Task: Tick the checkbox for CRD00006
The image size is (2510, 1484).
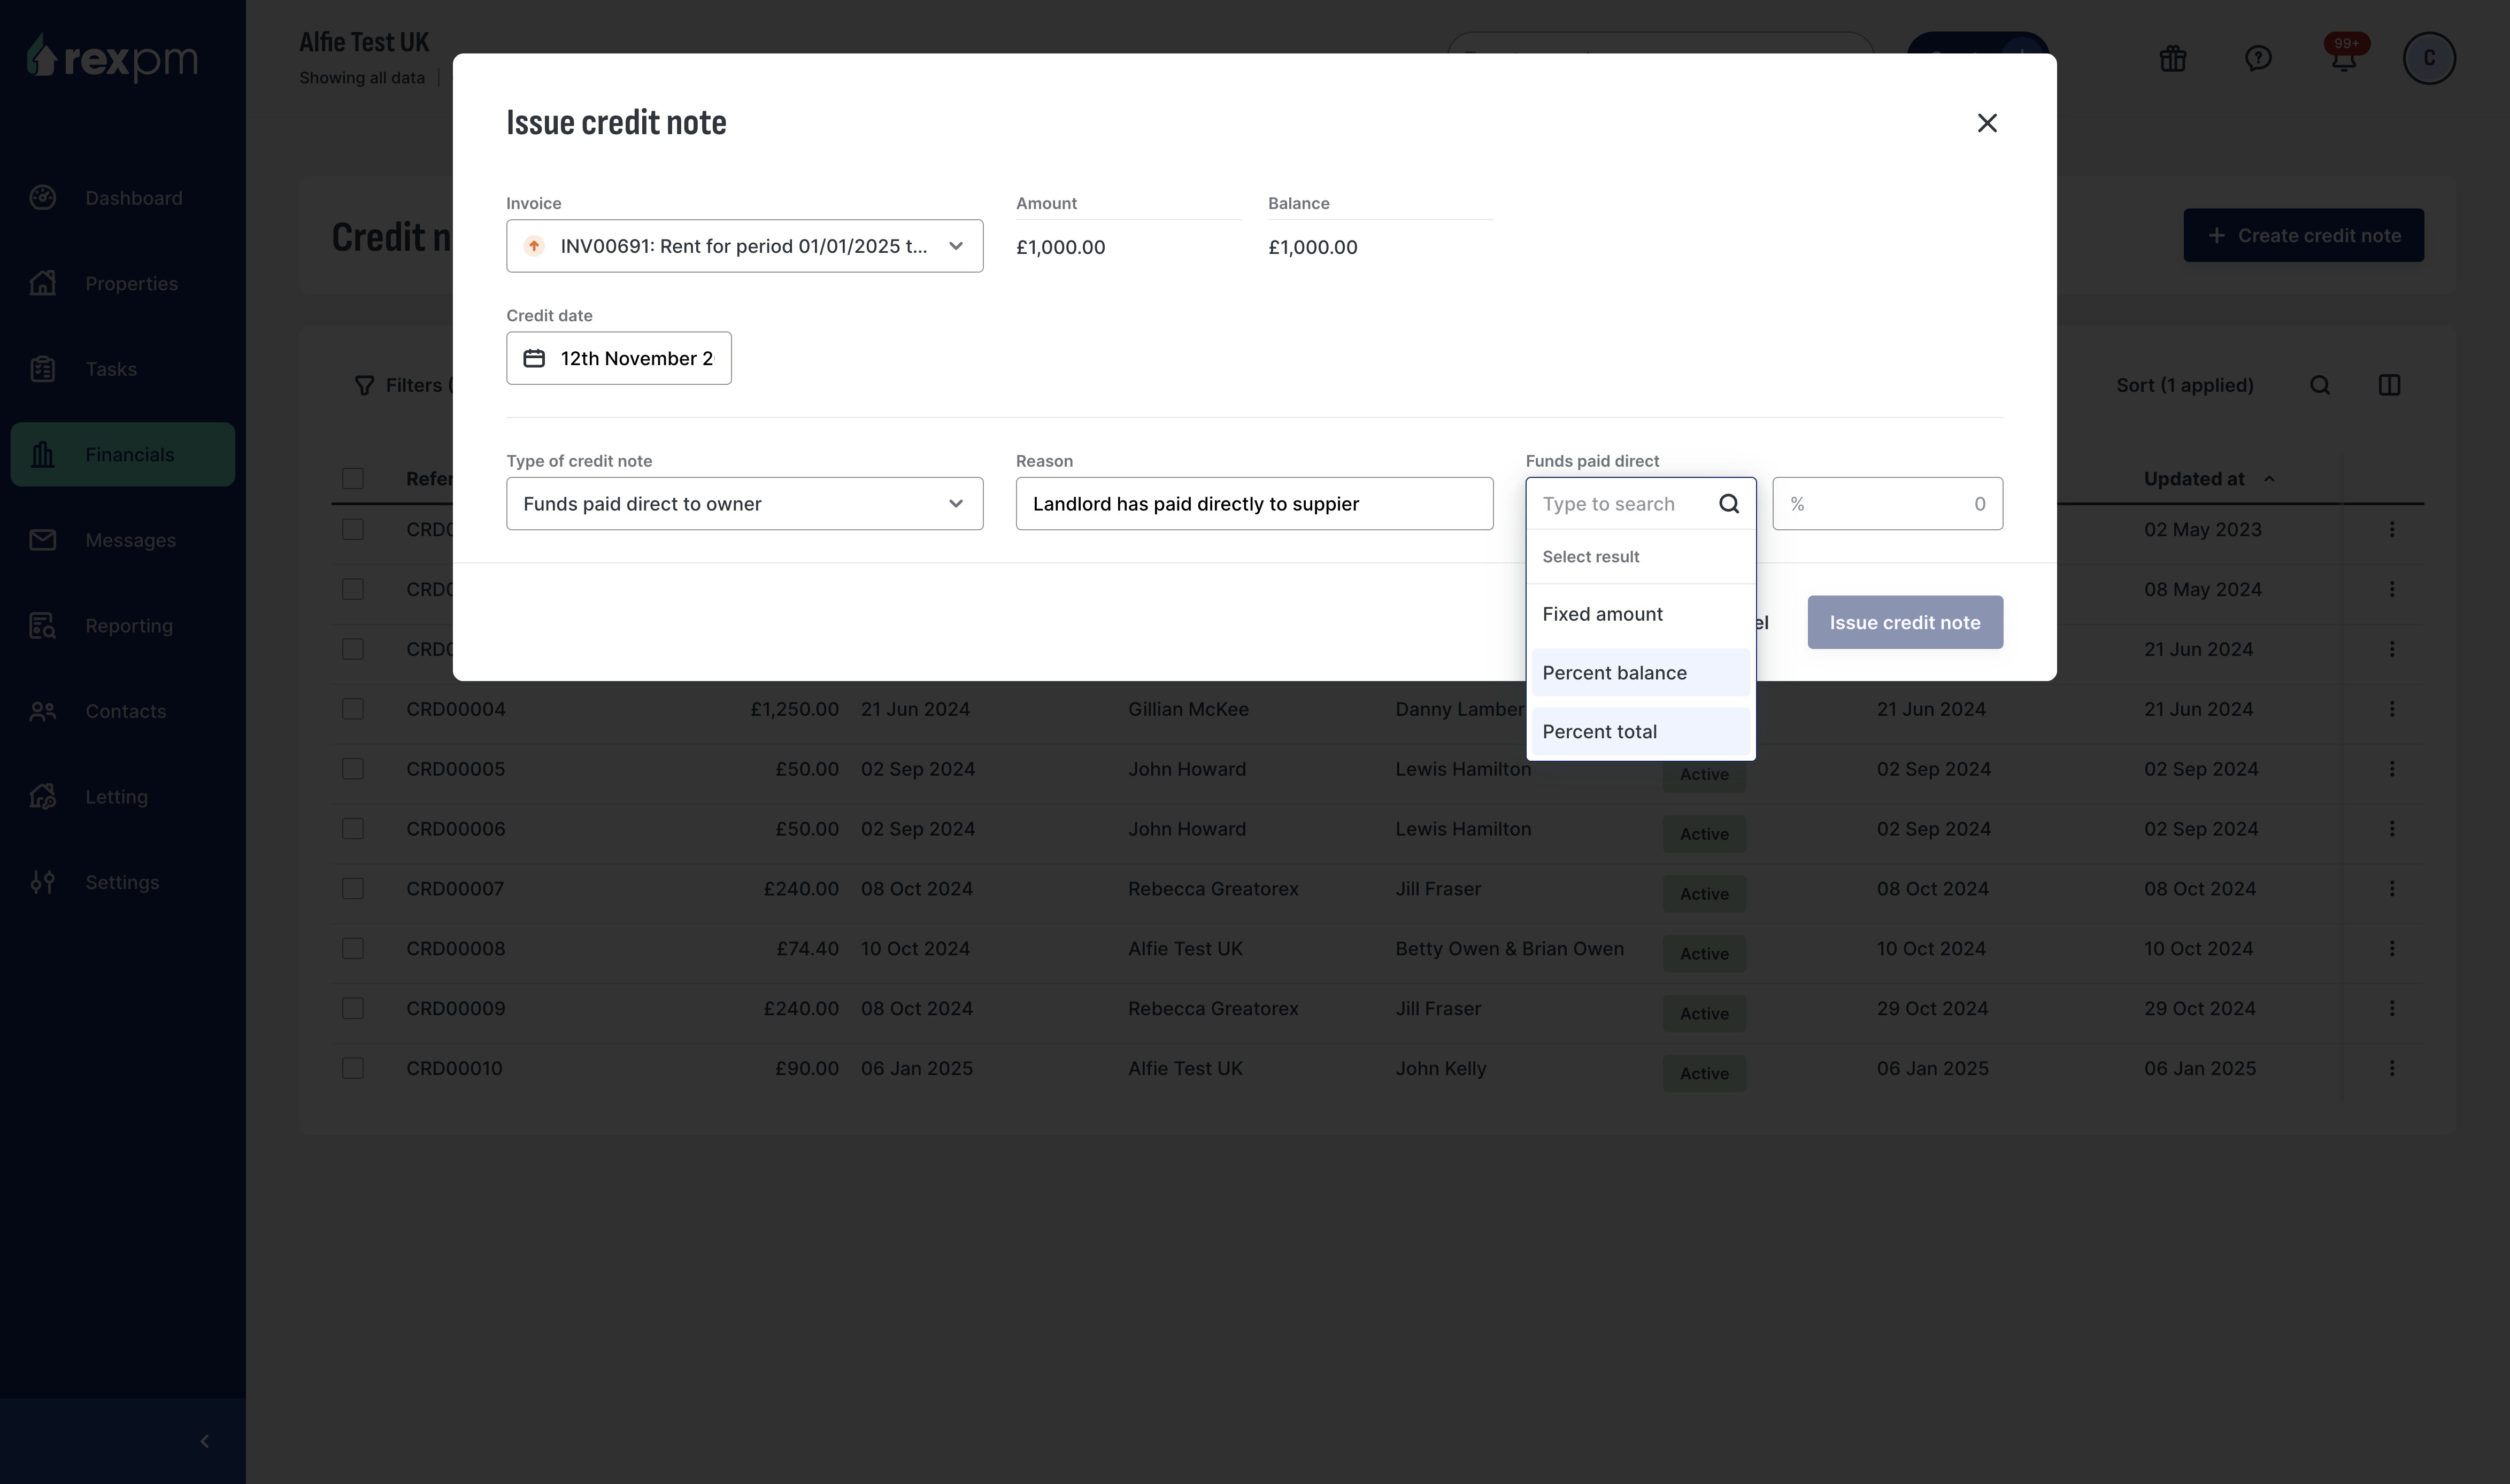Action: pyautogui.click(x=353, y=829)
